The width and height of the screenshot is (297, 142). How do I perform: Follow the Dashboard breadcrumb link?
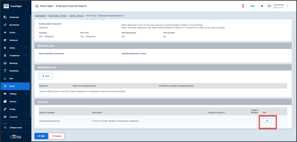[40, 16]
